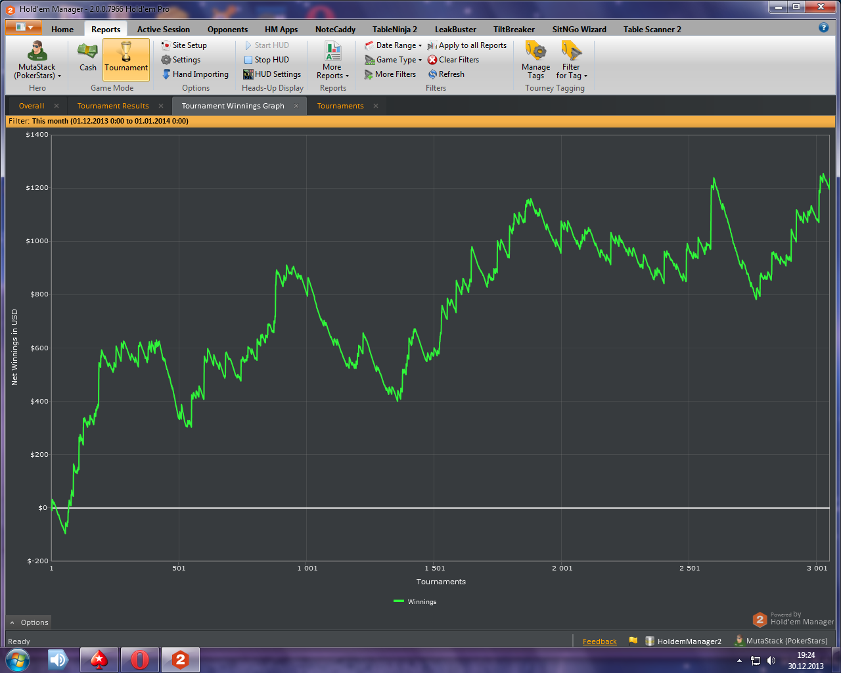Click the disabled Start HUD item
The height and width of the screenshot is (673, 841).
click(267, 45)
